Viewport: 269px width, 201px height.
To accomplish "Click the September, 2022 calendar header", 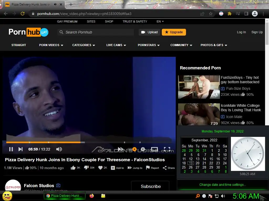I will coord(204,140).
